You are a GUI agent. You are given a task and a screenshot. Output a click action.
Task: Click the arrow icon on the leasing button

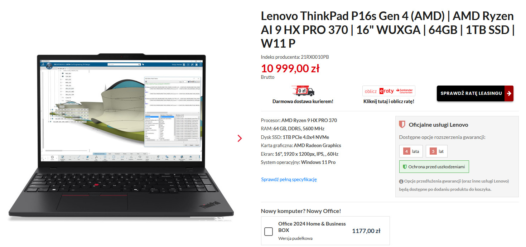tap(509, 93)
